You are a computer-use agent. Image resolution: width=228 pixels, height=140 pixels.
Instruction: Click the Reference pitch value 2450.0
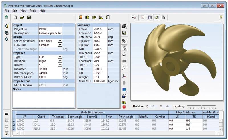50,73
